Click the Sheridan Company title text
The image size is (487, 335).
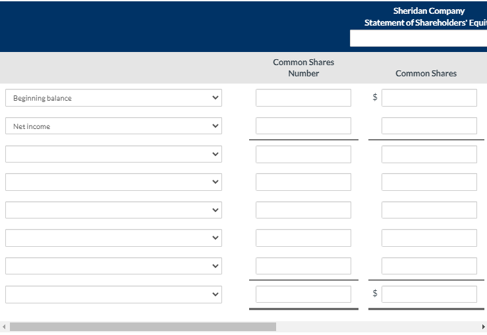click(x=429, y=11)
